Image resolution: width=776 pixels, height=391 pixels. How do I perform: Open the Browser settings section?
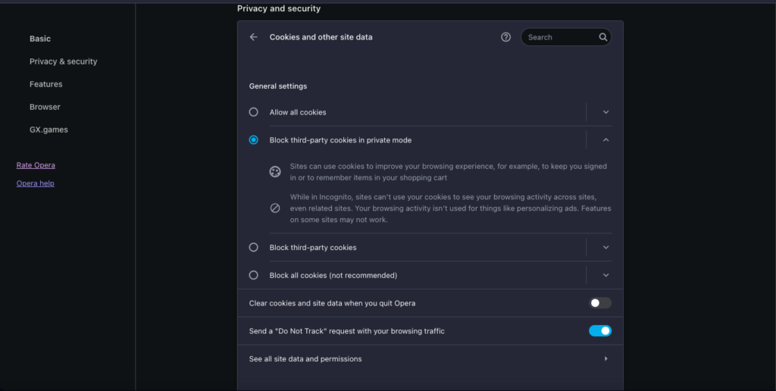45,107
